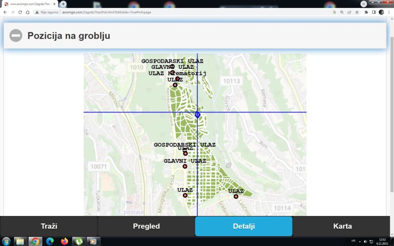This screenshot has width=394, height=246.
Task: Open uTorrent from the taskbar
Action: (x=79, y=241)
